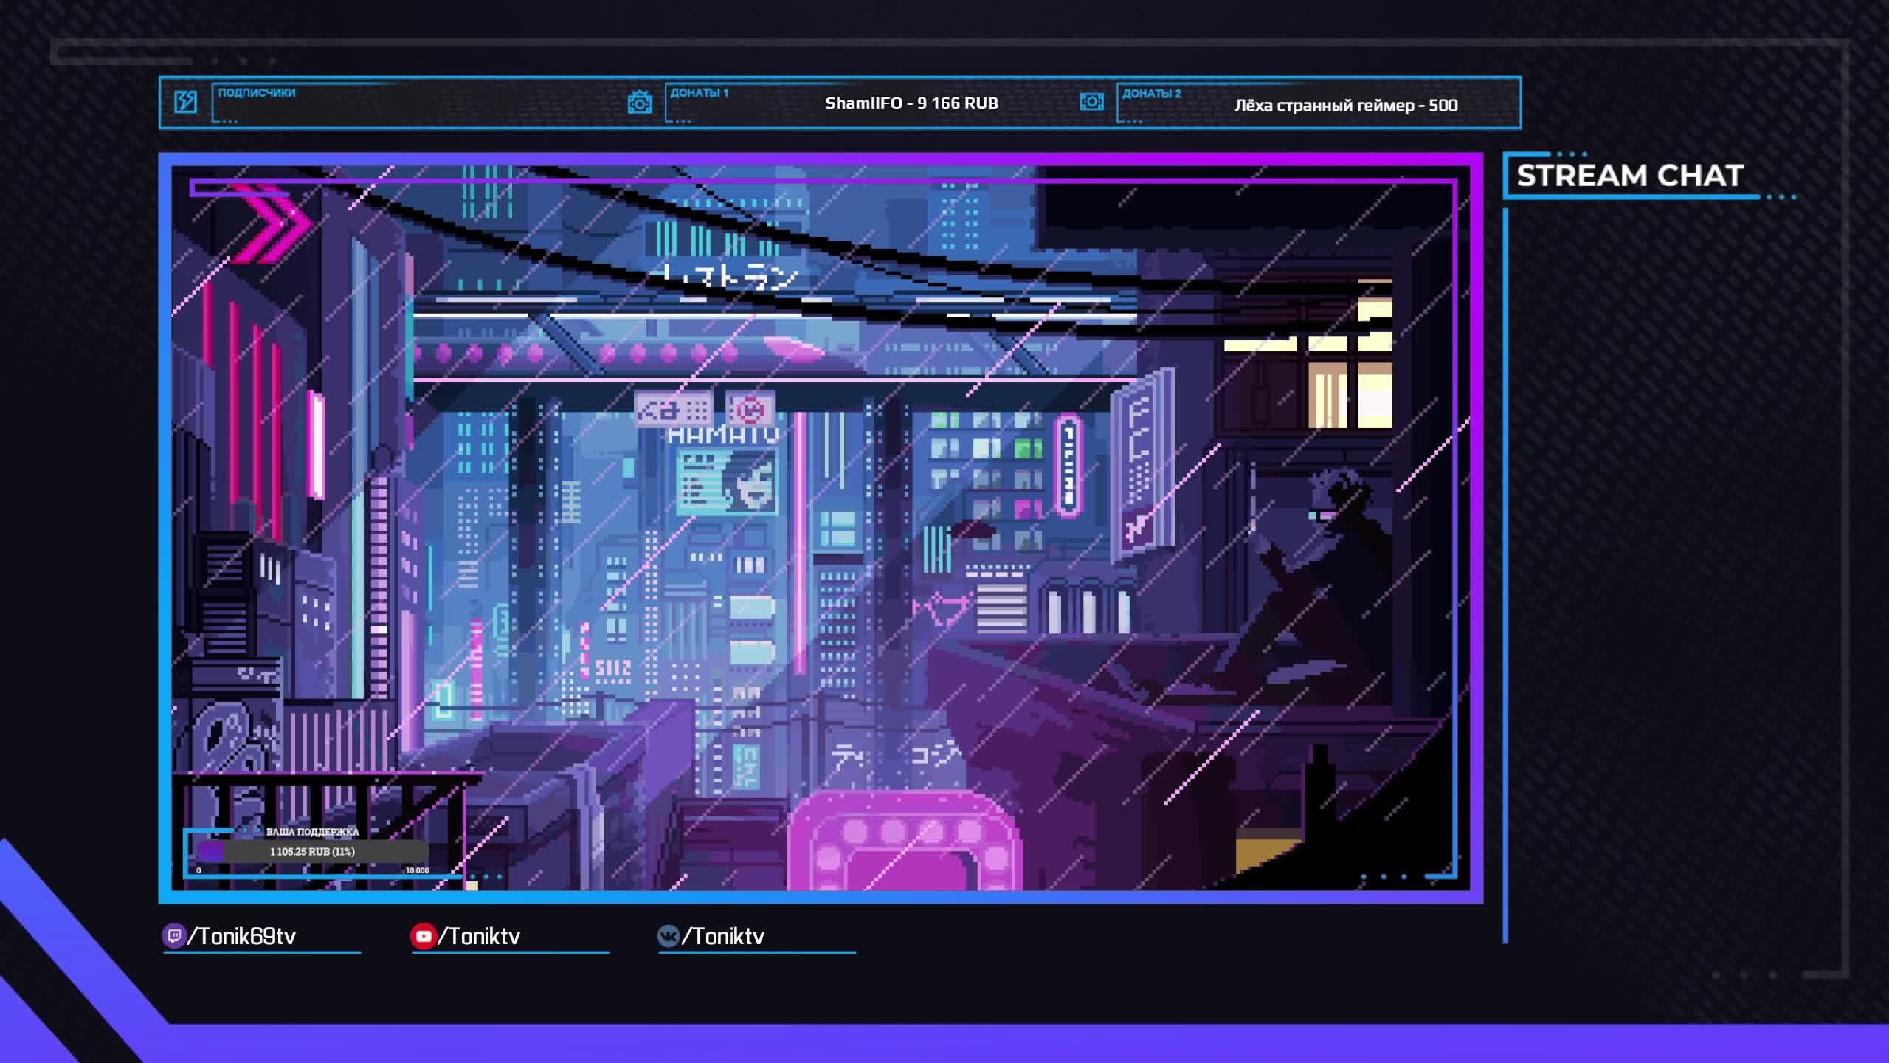
Task: Click the lightning subscribers icon
Action: [185, 102]
